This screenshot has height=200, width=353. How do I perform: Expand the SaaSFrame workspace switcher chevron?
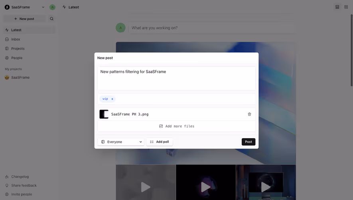tap(43, 7)
